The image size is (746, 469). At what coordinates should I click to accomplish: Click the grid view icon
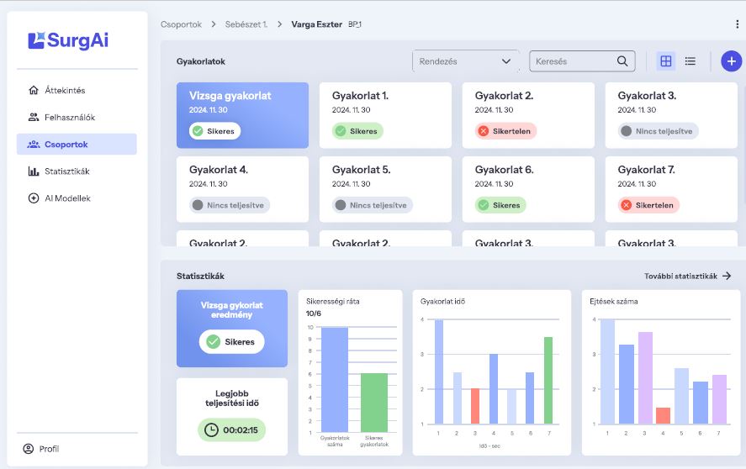coord(665,61)
